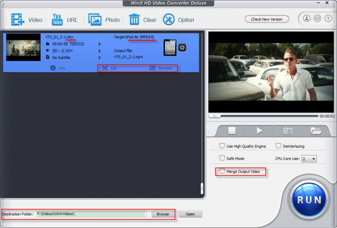
Task: Click the Video add-file icon
Action: coord(18,20)
